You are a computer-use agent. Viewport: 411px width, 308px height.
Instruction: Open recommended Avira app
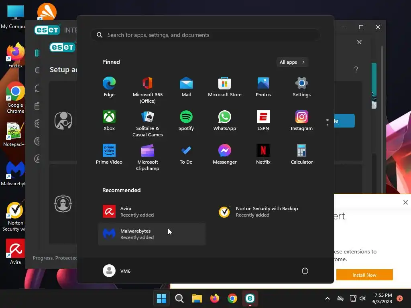tap(151, 212)
